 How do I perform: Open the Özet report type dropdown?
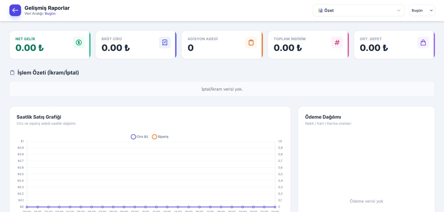(359, 10)
